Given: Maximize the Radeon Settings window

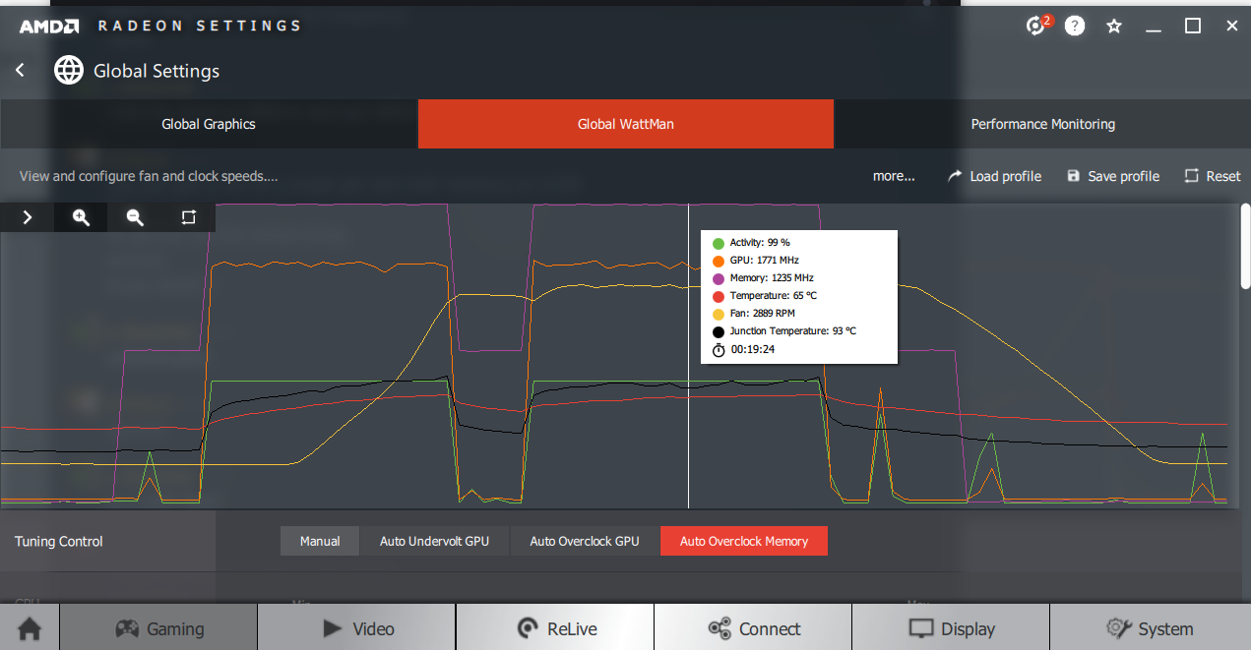Looking at the screenshot, I should [1193, 27].
